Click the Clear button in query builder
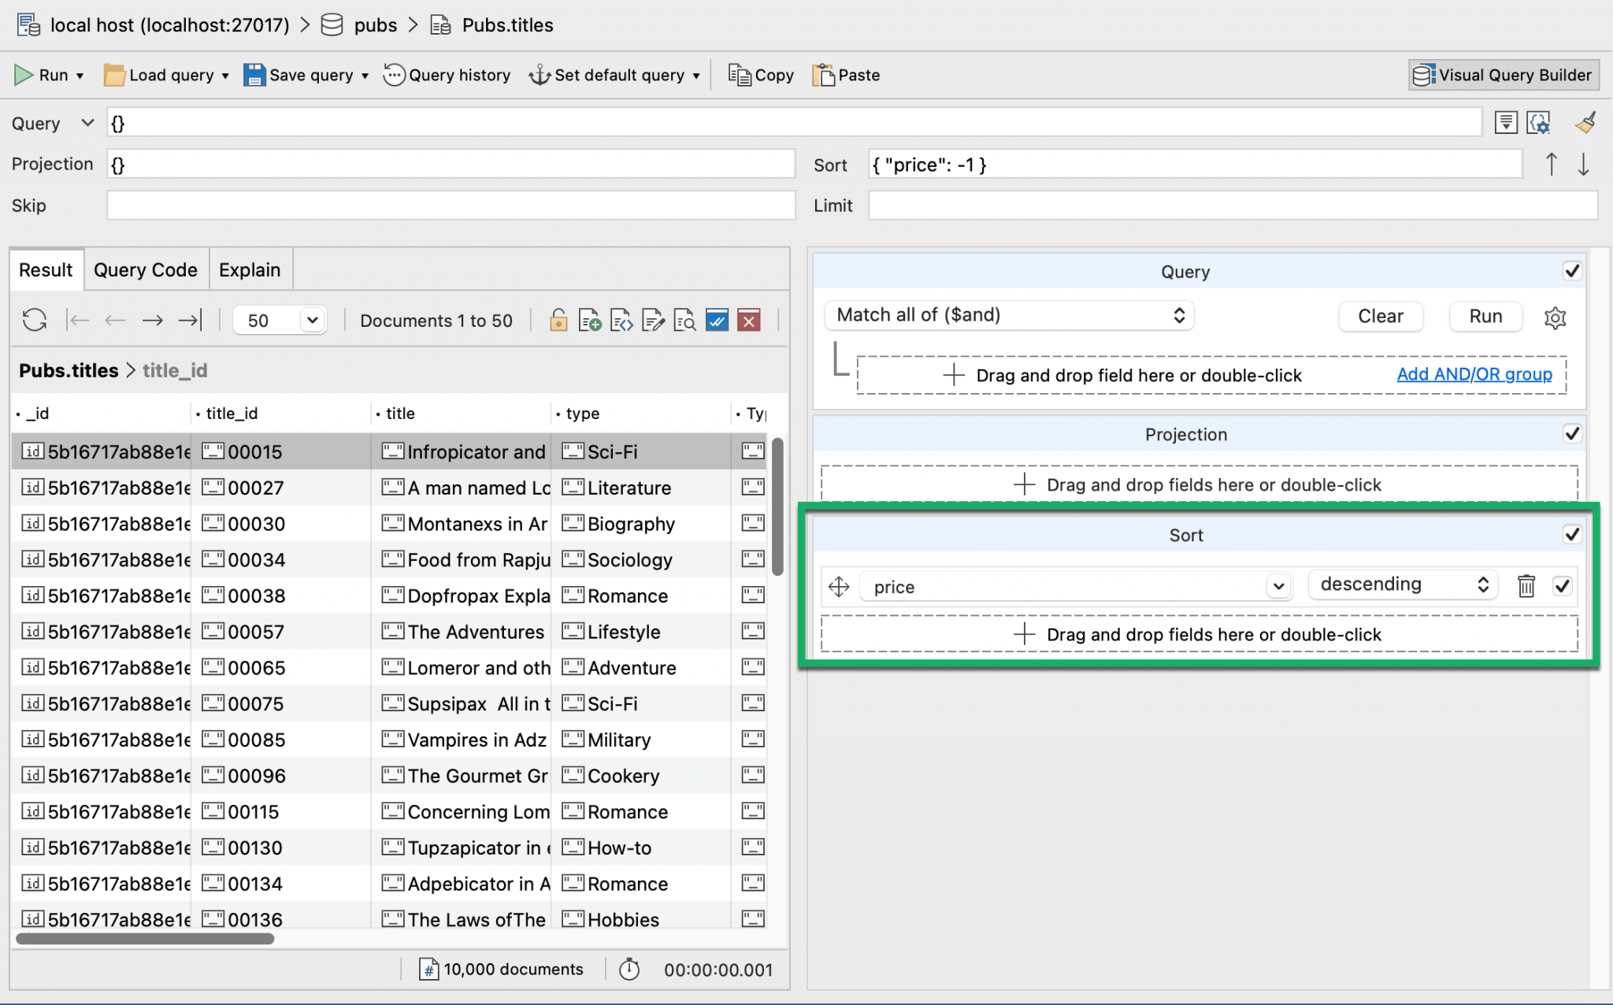The image size is (1613, 1005). (1380, 316)
